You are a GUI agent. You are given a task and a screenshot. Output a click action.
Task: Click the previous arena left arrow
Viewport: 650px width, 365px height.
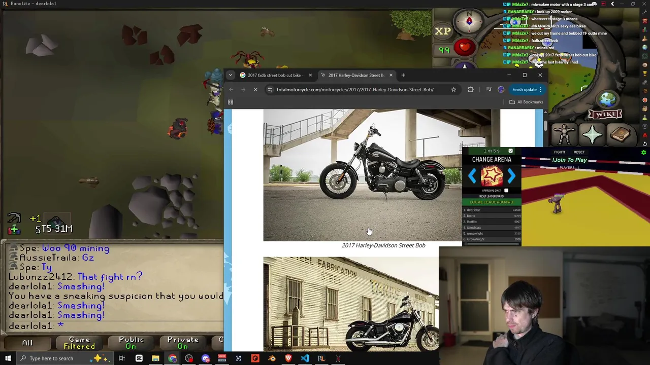(x=472, y=176)
